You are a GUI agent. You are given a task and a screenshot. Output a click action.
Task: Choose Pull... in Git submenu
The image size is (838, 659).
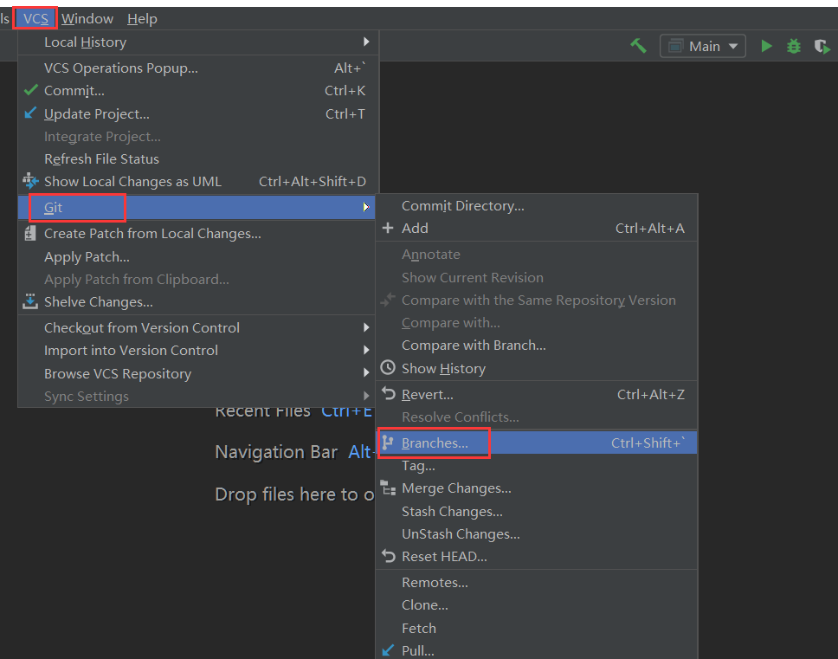coord(537,650)
